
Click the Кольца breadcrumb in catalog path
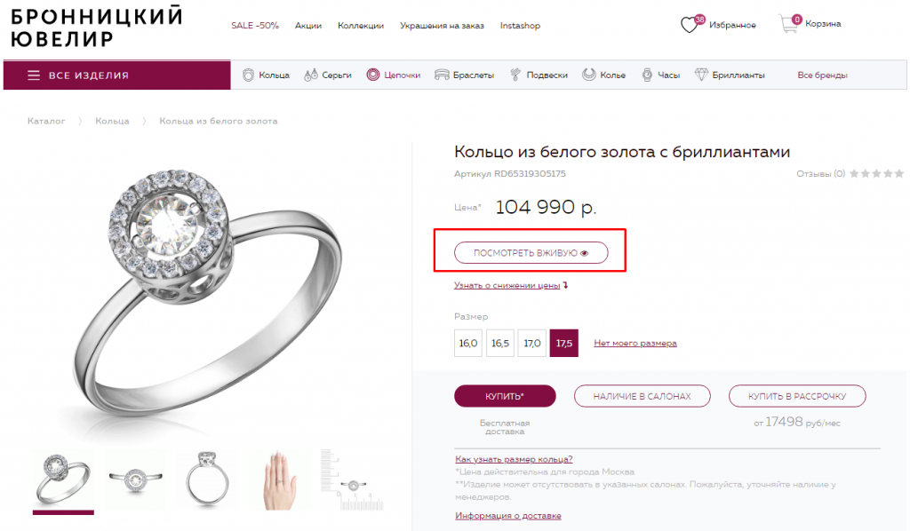112,121
